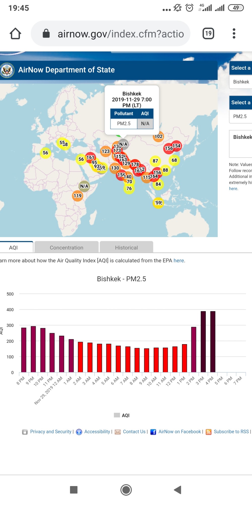Select the 3 PM AQI bar in chart
The image size is (252, 505).
(203, 342)
